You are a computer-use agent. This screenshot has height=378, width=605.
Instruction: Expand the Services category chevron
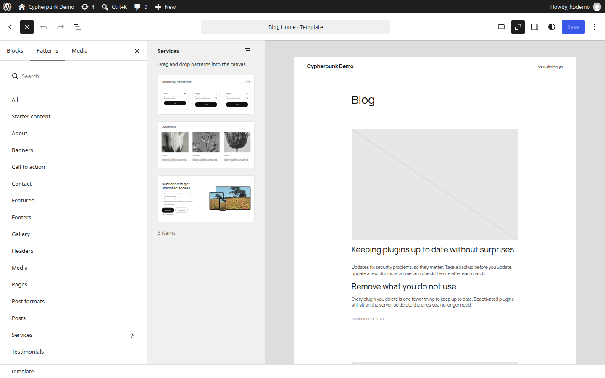point(132,335)
